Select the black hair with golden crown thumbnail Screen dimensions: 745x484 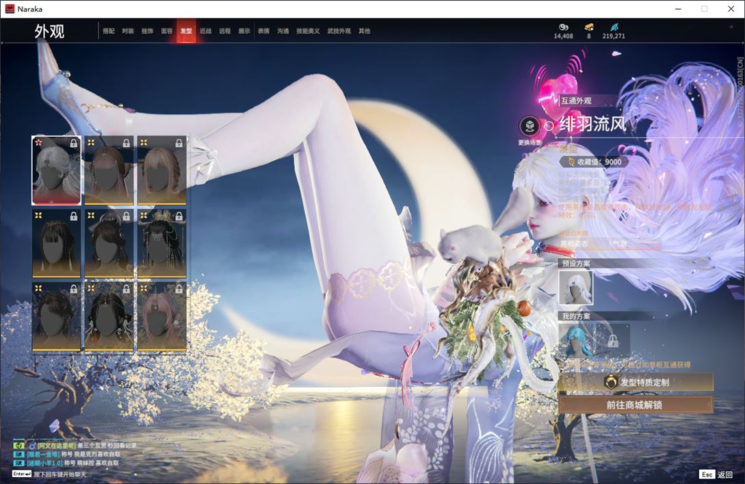coord(161,244)
